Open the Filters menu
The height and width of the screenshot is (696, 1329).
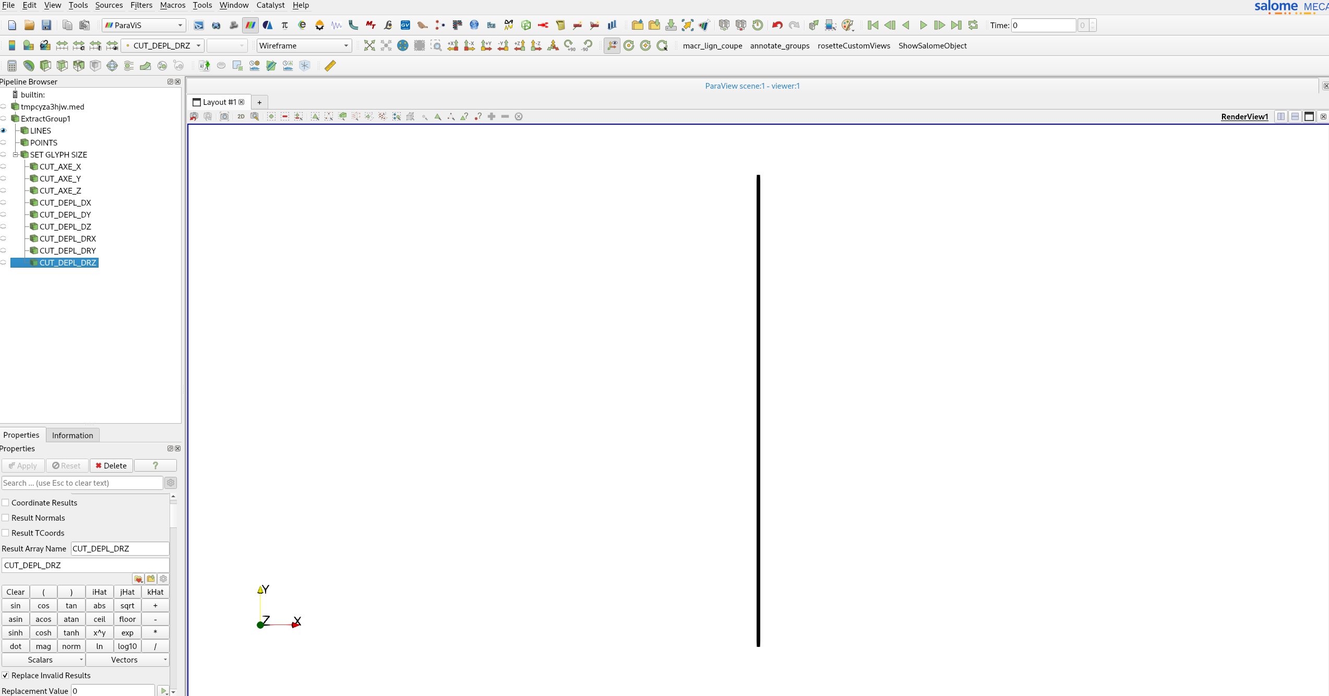coord(141,5)
